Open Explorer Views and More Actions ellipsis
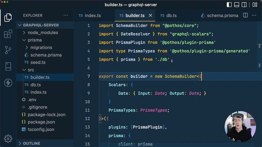262x147 pixels. tap(66, 16)
